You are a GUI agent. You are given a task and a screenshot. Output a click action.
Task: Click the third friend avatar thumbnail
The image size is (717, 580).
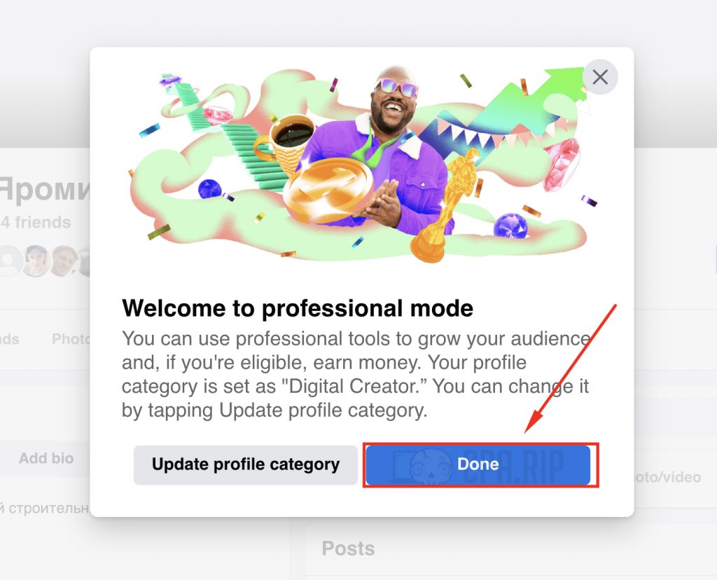coord(64,261)
